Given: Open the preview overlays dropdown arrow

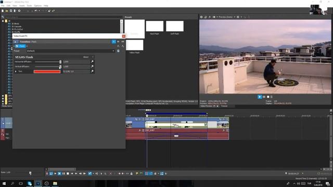Looking at the screenshot, I should pyautogui.click(x=241, y=17).
